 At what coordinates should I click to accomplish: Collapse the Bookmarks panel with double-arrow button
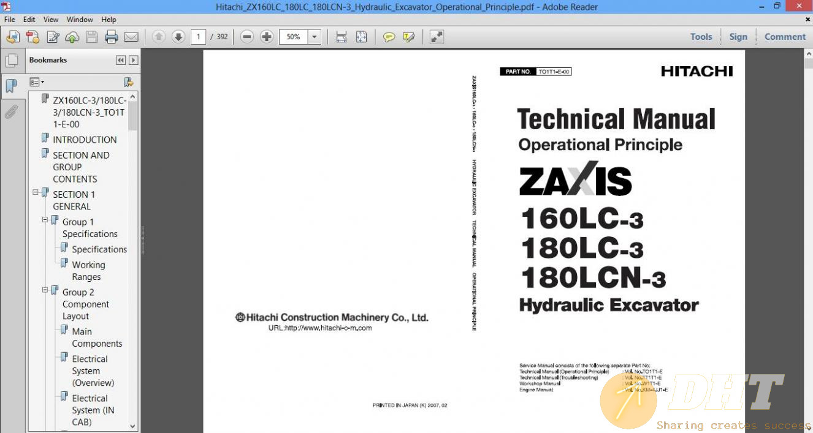(121, 60)
